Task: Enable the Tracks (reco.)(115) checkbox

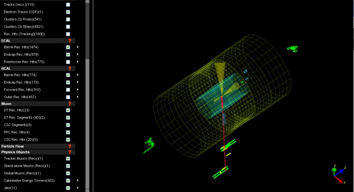Action: (x=68, y=5)
